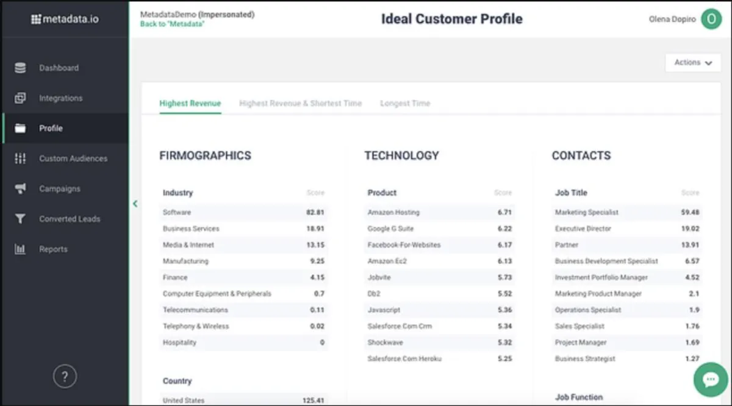Click the metadata.io logo

(63, 20)
